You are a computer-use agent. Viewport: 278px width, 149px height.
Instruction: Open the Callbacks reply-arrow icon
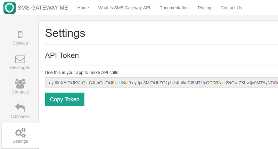coord(20,108)
